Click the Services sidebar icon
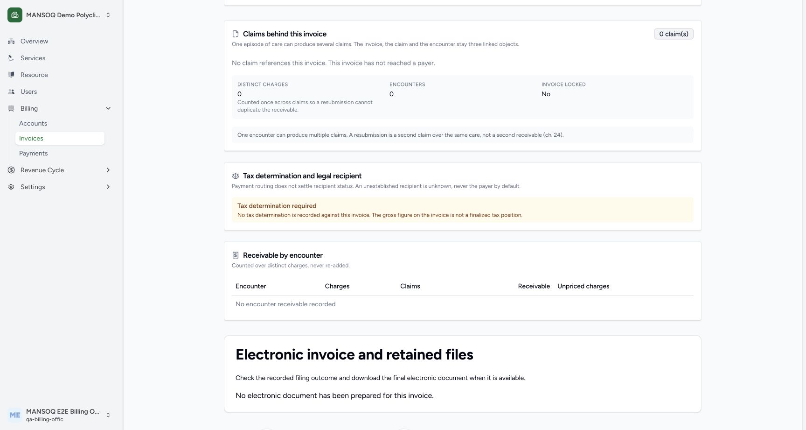Image resolution: width=806 pixels, height=430 pixels. (11, 58)
